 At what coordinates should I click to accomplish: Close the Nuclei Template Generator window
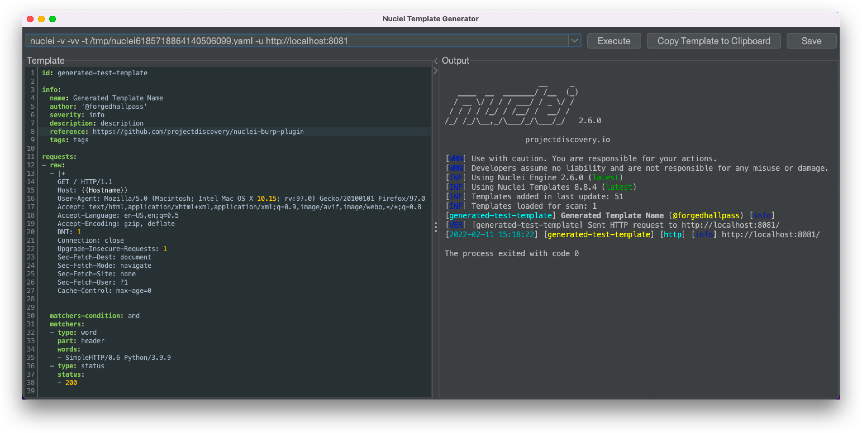(30, 19)
